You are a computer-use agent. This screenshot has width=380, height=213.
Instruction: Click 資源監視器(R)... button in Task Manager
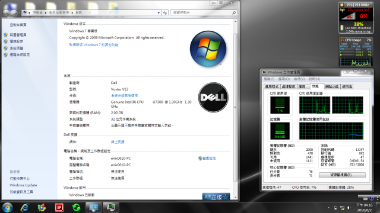342,175
